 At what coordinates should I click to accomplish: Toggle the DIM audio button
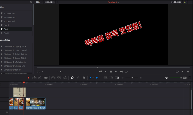click(185, 78)
